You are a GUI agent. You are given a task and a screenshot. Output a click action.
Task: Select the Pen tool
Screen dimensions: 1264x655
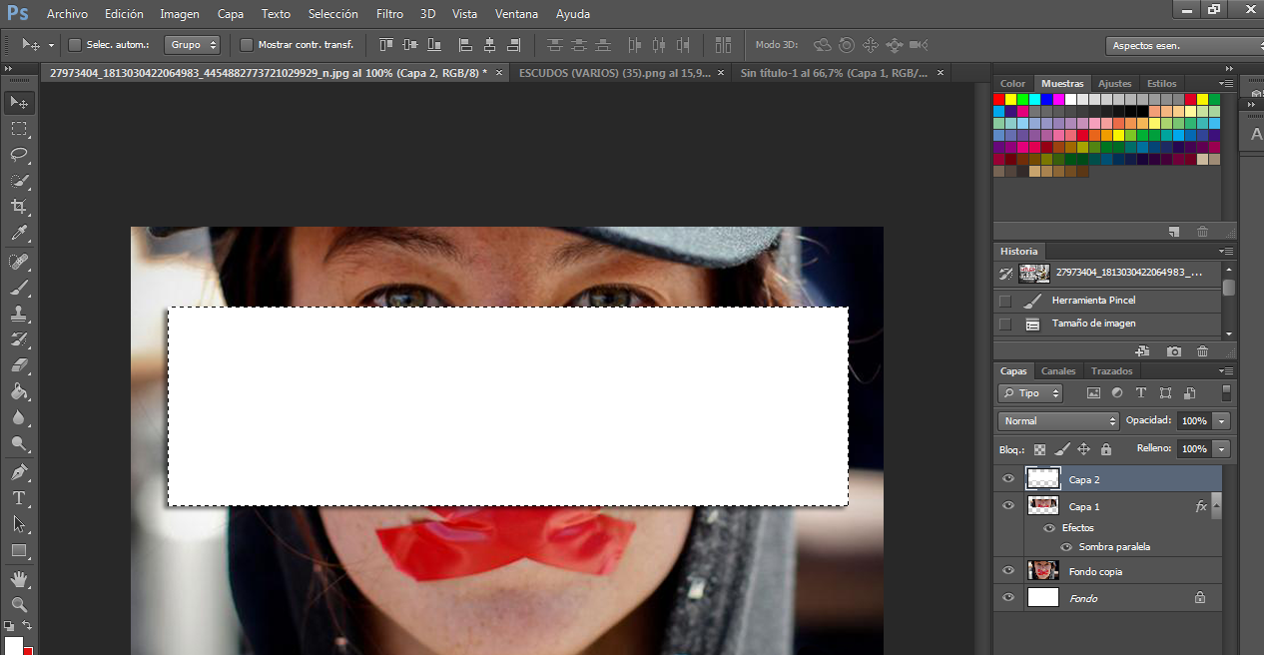point(19,471)
